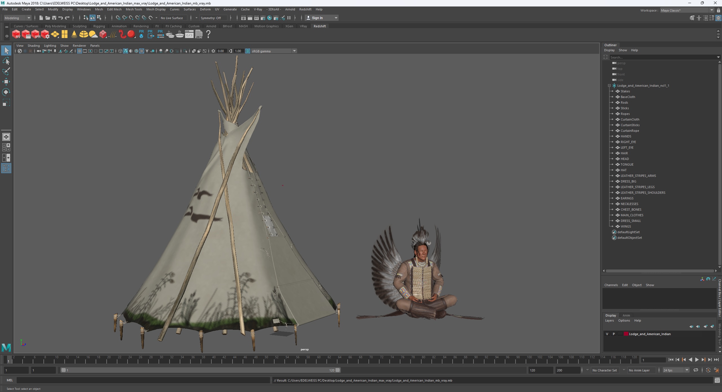Screen dimensions: 722x392
Task: Switch to four view pane layout icon
Action: [x=6, y=147]
